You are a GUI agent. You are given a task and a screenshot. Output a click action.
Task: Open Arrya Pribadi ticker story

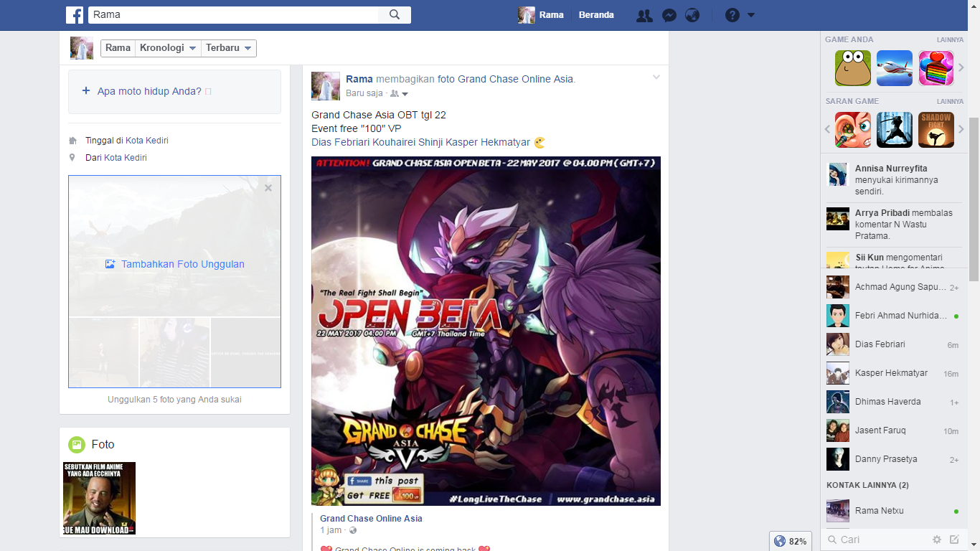coord(892,224)
